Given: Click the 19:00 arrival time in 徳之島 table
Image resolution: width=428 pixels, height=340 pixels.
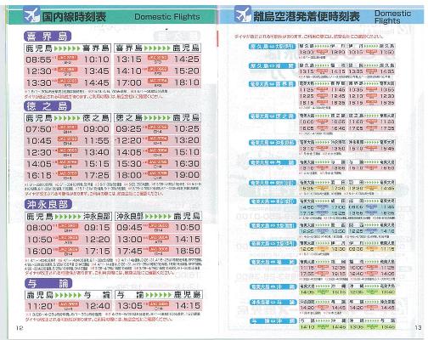Looking at the screenshot, I should point(187,175).
